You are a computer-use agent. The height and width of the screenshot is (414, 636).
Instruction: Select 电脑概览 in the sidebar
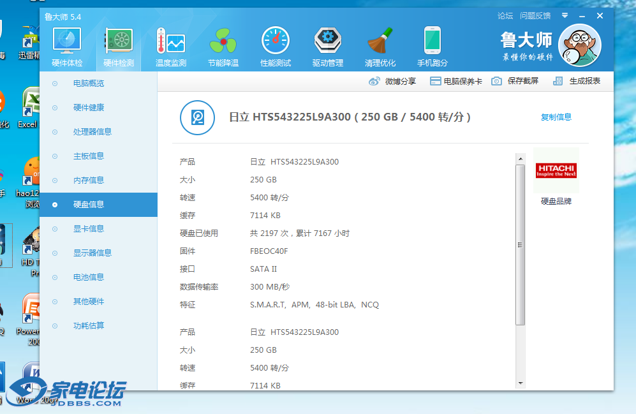click(x=89, y=83)
